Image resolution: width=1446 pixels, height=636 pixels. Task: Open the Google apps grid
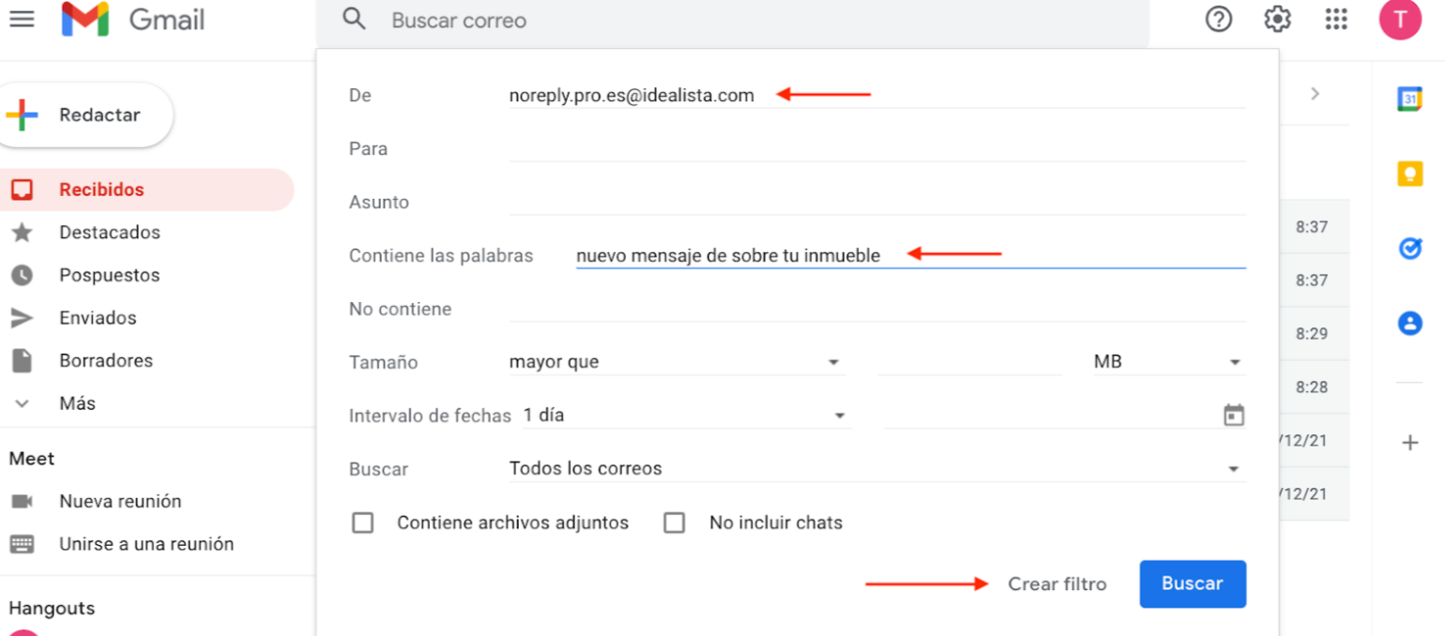tap(1336, 20)
